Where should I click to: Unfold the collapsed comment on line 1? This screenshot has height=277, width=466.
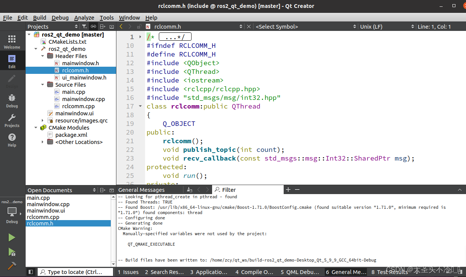coord(140,37)
